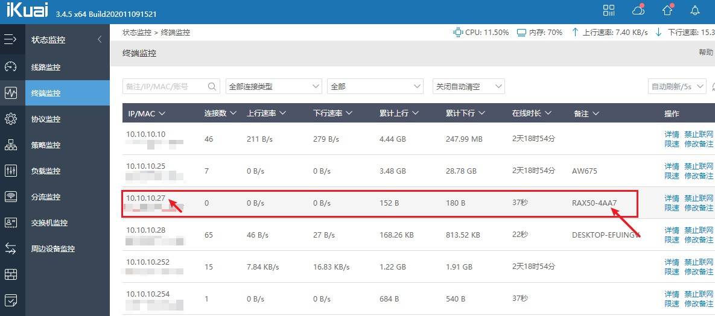Open the 自动刷新/5s dropdown

tap(677, 86)
